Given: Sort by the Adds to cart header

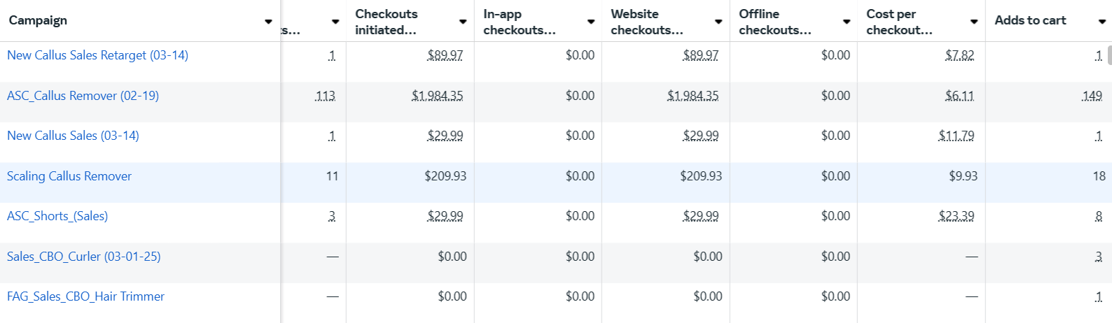Looking at the screenshot, I should coord(1030,20).
